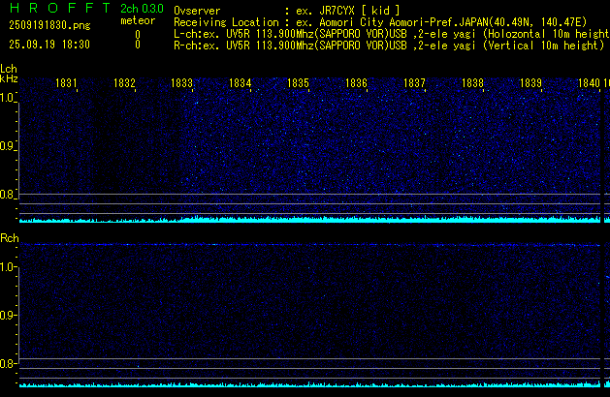The image size is (610, 397).
Task: Select the 2ch 0.30 version label
Action: tap(141, 8)
